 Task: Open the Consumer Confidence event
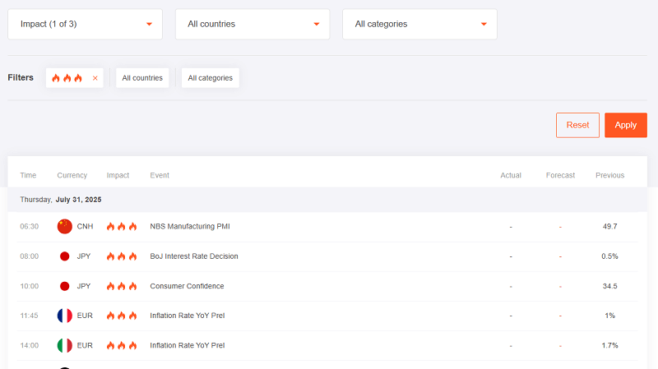(x=187, y=286)
